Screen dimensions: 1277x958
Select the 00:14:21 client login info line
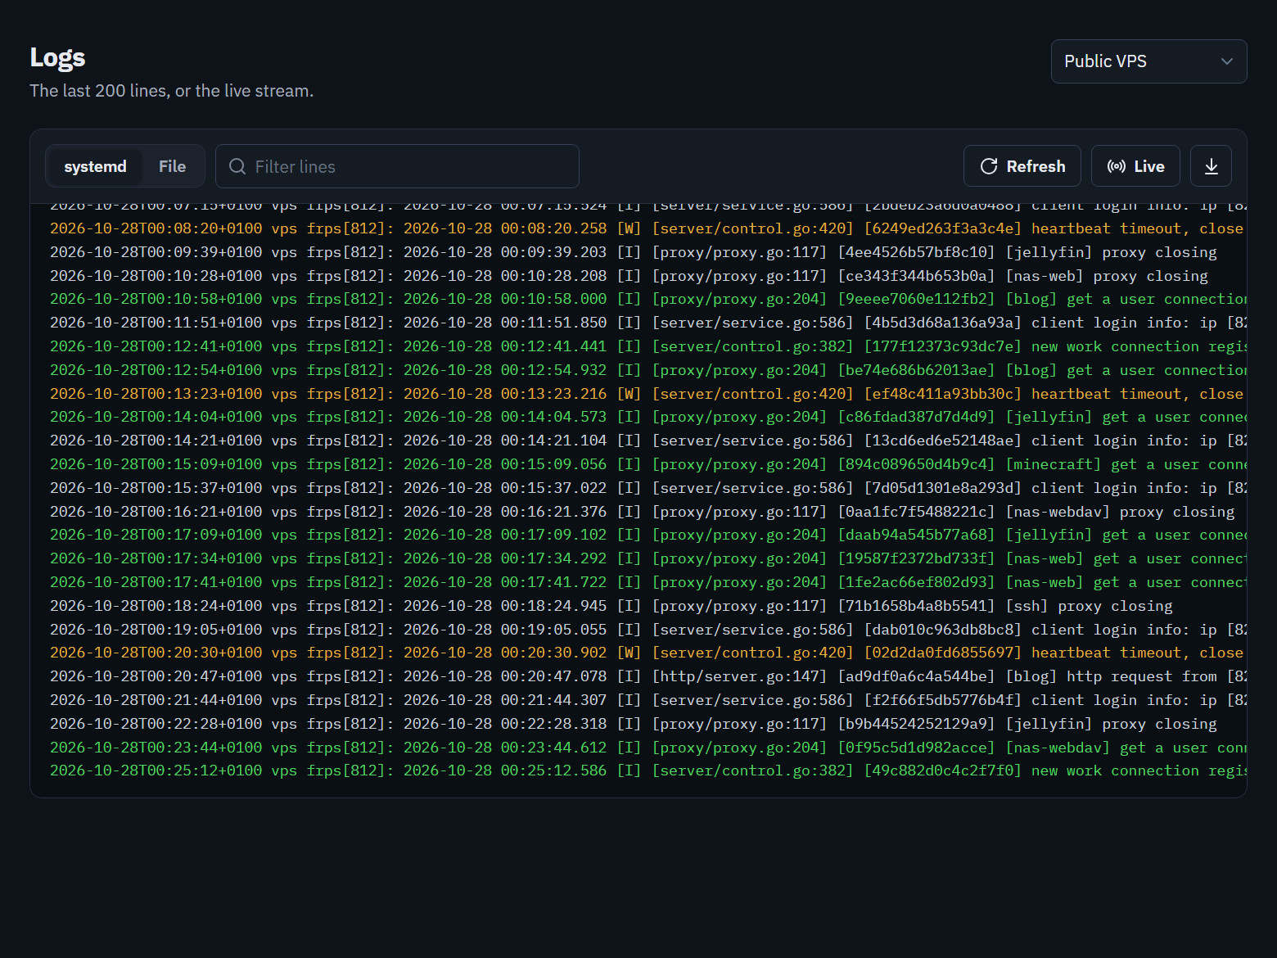click(x=647, y=441)
